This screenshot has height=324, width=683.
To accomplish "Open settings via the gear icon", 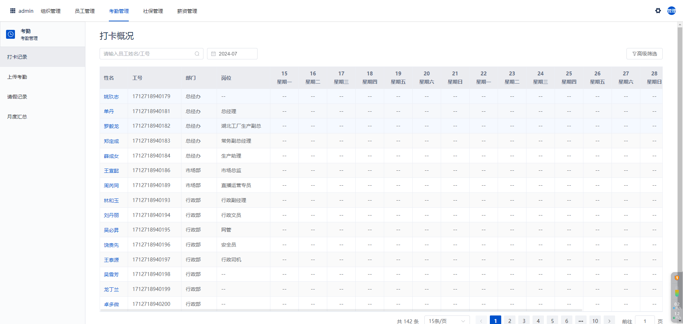I will (x=658, y=11).
